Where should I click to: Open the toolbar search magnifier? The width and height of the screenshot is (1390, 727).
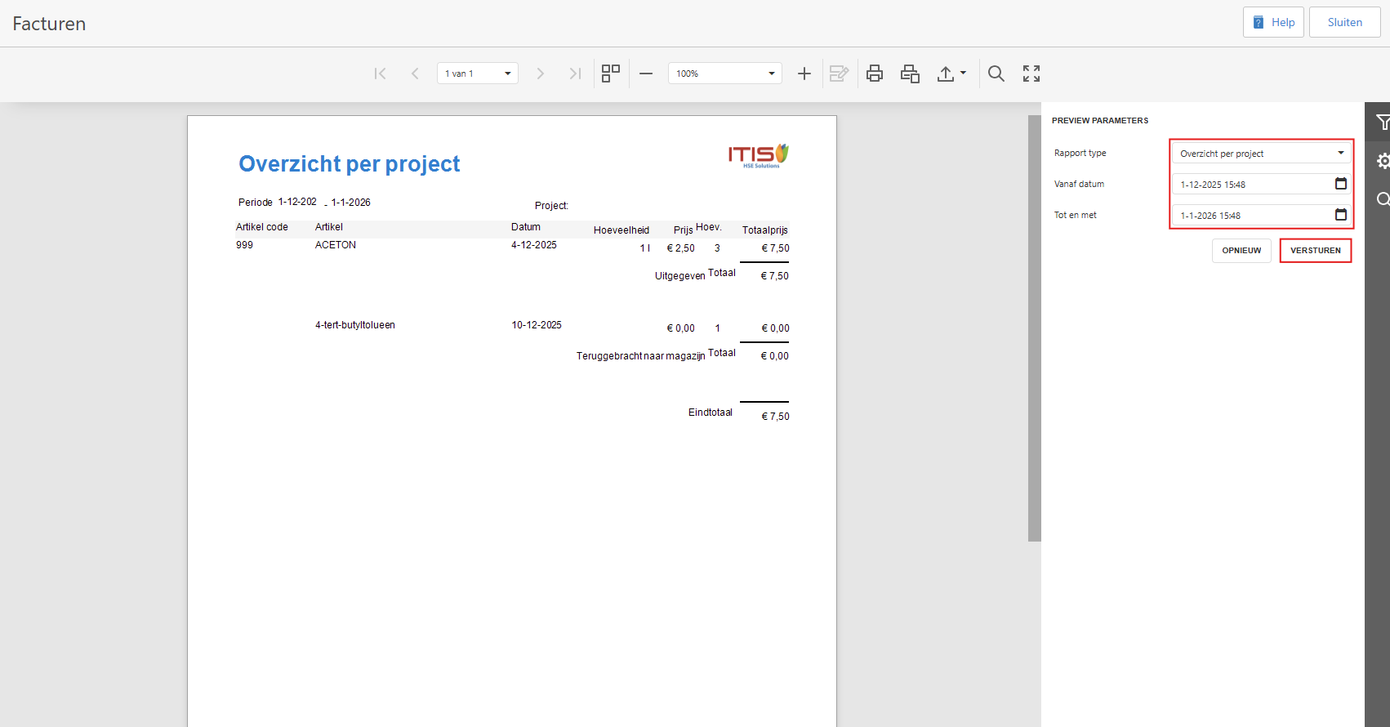996,74
